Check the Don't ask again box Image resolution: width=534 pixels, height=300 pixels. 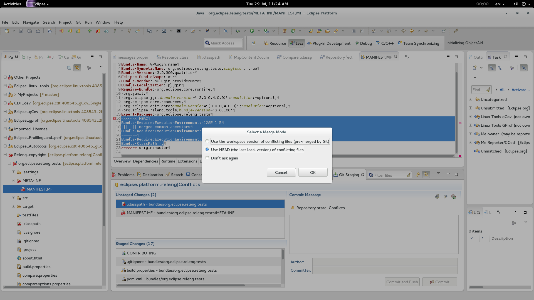(207, 158)
